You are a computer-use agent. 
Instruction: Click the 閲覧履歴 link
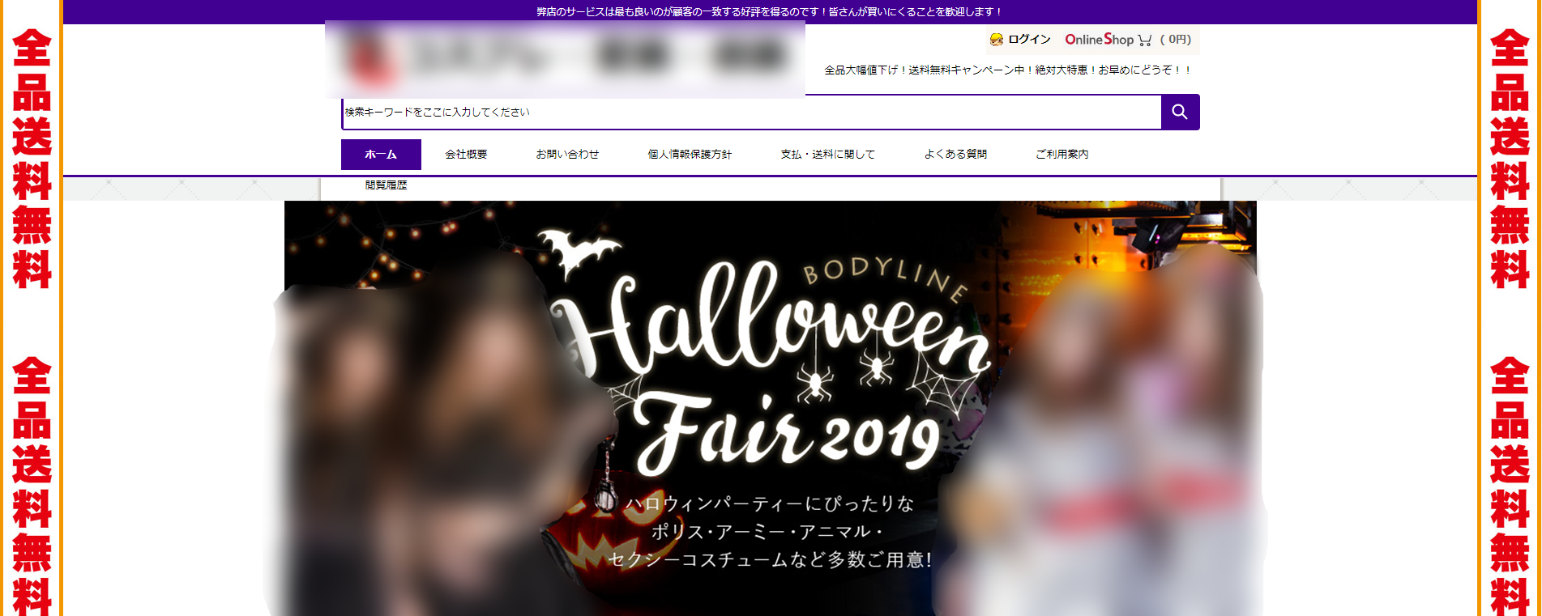(x=386, y=185)
